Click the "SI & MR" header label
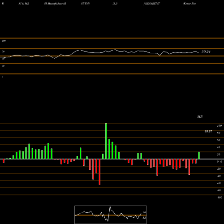Viewport: 224px width, 224px height. point(24,4)
